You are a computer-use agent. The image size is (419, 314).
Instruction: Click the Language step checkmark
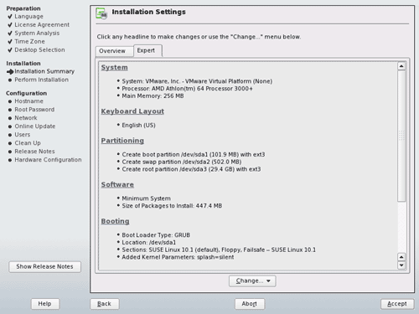click(10, 17)
